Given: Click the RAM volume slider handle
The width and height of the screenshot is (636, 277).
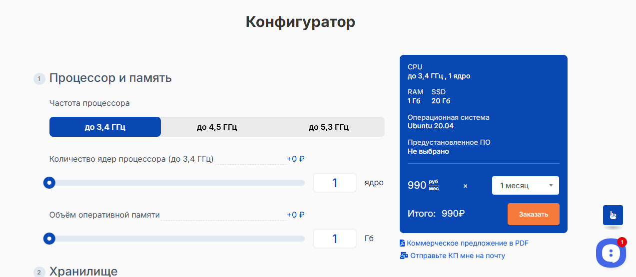Looking at the screenshot, I should click(49, 239).
